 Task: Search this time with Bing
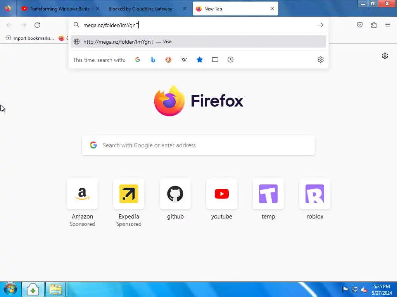(x=153, y=60)
